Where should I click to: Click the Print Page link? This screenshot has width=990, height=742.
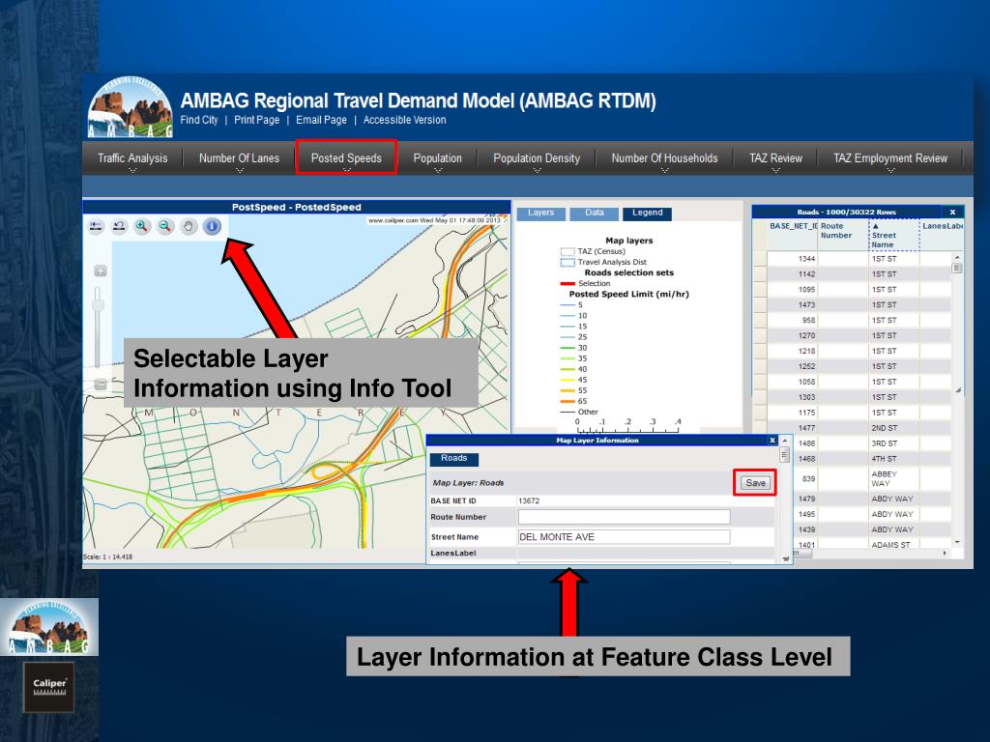coord(256,120)
